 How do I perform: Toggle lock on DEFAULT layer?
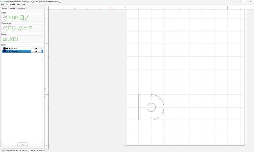tap(10, 48)
